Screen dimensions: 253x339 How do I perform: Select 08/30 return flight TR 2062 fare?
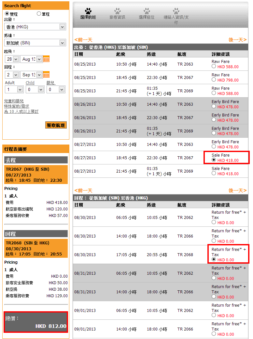coord(214,222)
